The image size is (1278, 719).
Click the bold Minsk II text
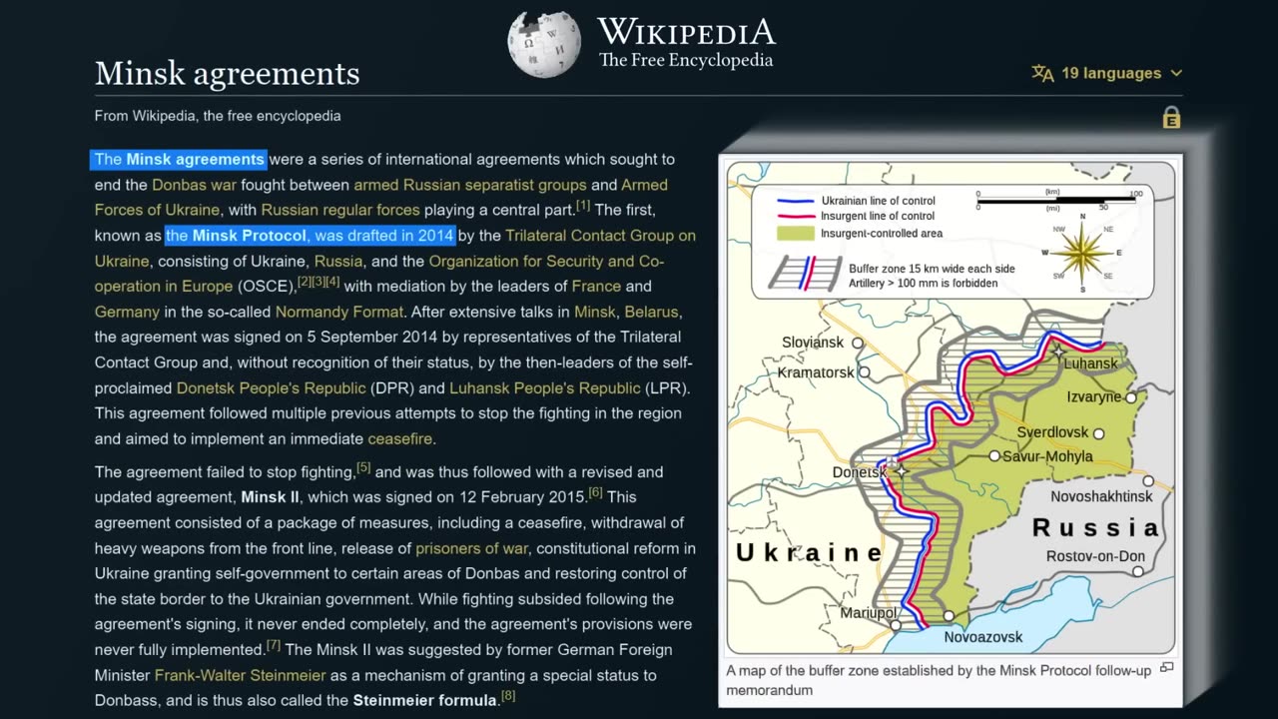click(x=271, y=497)
